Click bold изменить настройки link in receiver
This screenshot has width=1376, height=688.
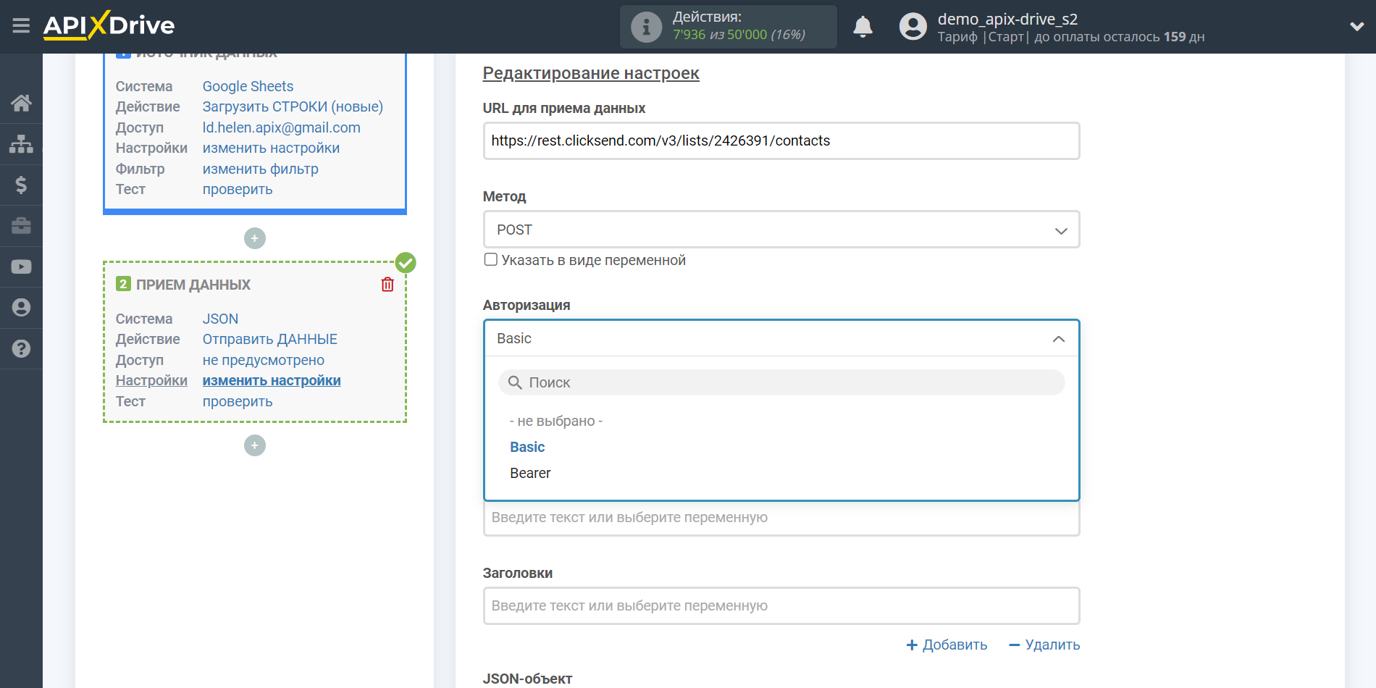pyautogui.click(x=272, y=380)
